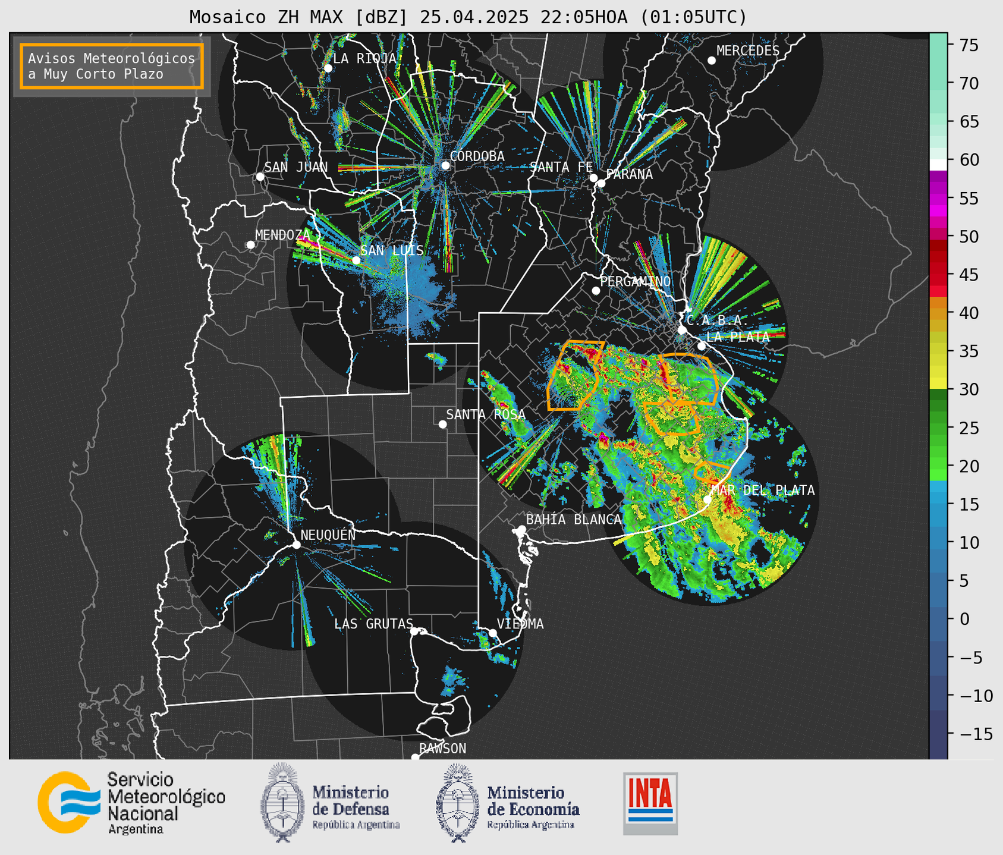Click the RAWSON city marker dot

pyautogui.click(x=415, y=757)
